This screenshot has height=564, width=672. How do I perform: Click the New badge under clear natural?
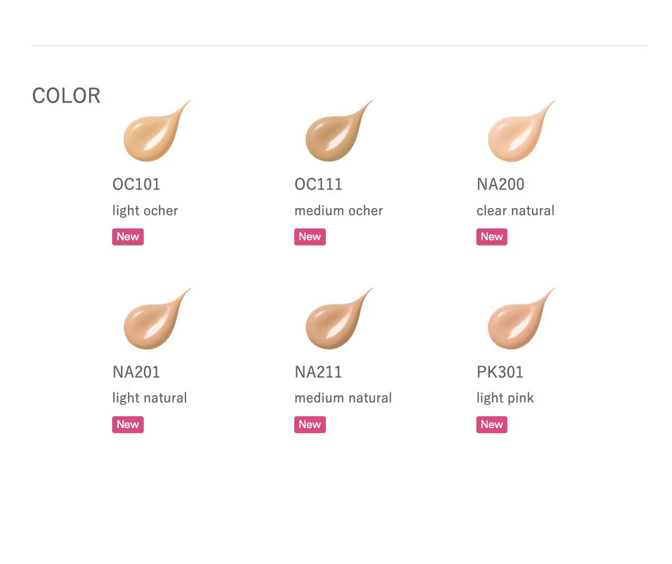pos(492,237)
